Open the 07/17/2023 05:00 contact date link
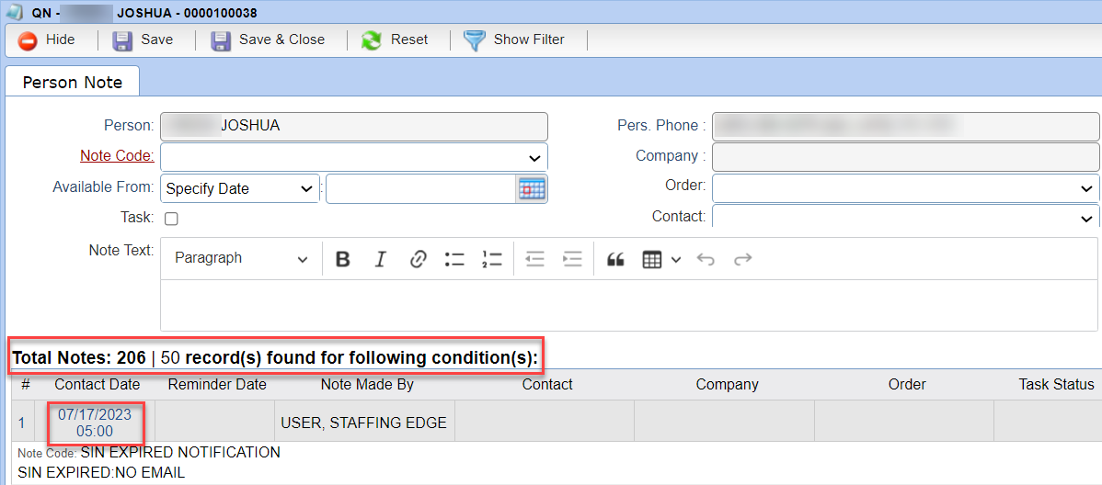Screen dimensions: 1102x485 [x=95, y=423]
